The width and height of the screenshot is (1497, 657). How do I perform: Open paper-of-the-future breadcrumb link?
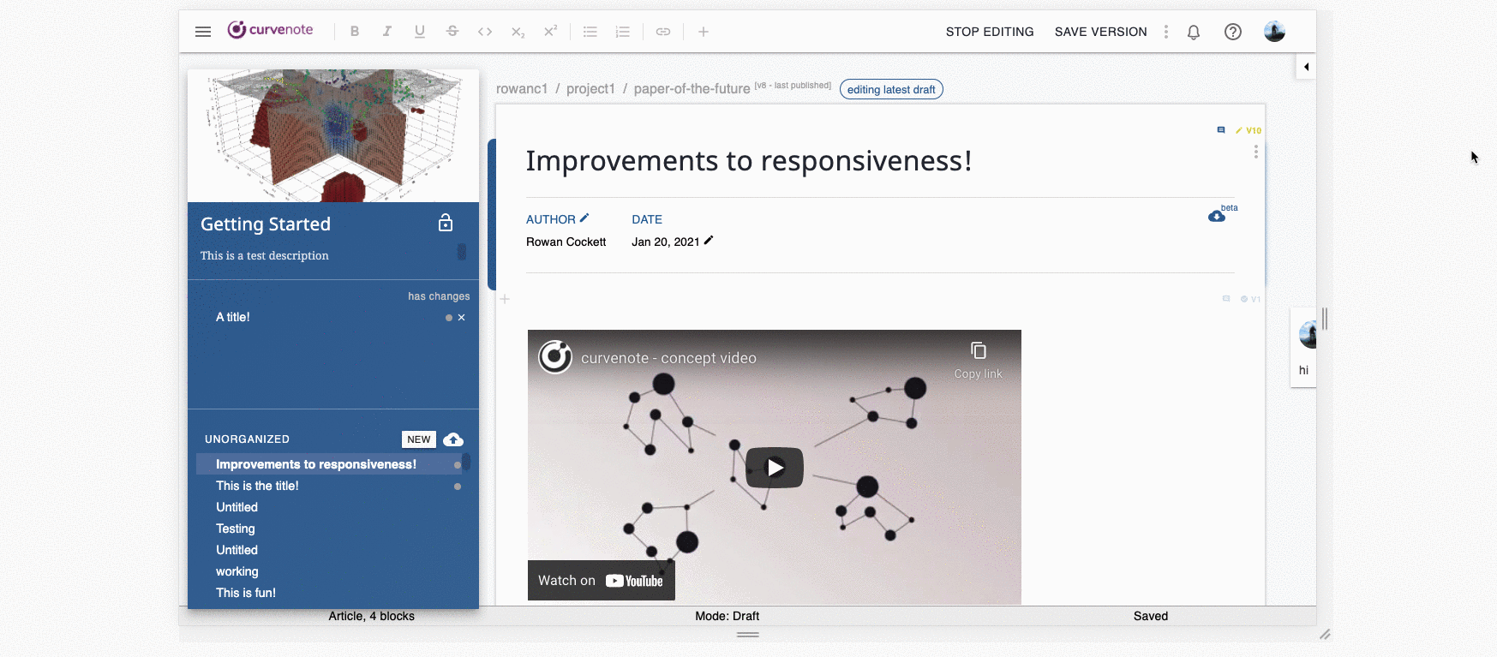click(x=692, y=89)
